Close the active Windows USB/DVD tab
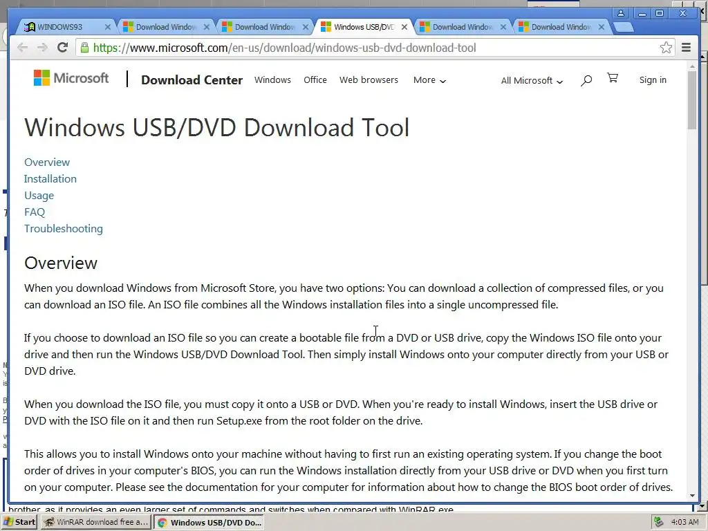This screenshot has width=708, height=531. (404, 27)
